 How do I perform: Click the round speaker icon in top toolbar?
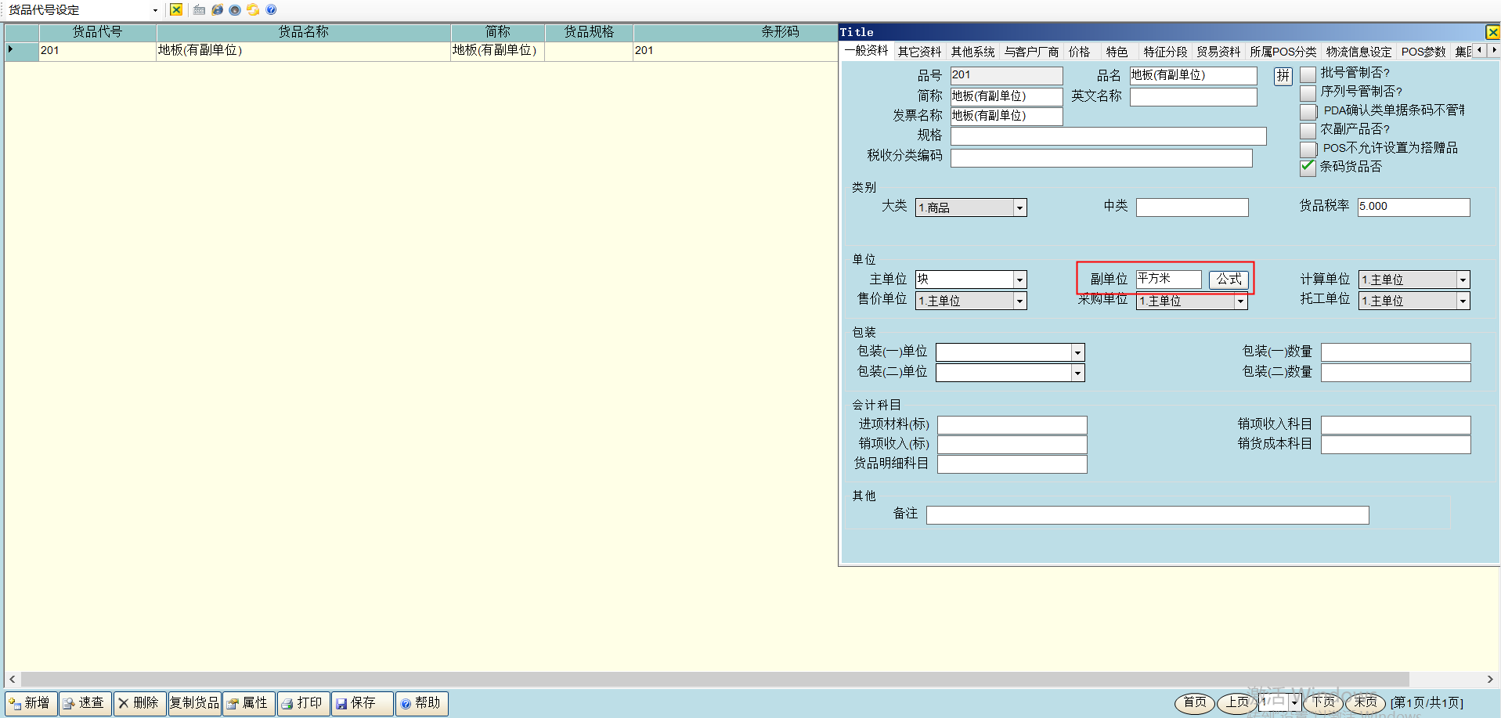coord(235,10)
